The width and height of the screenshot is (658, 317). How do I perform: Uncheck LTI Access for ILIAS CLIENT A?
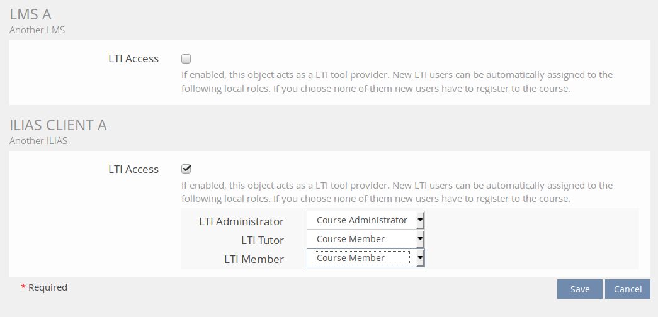point(186,169)
